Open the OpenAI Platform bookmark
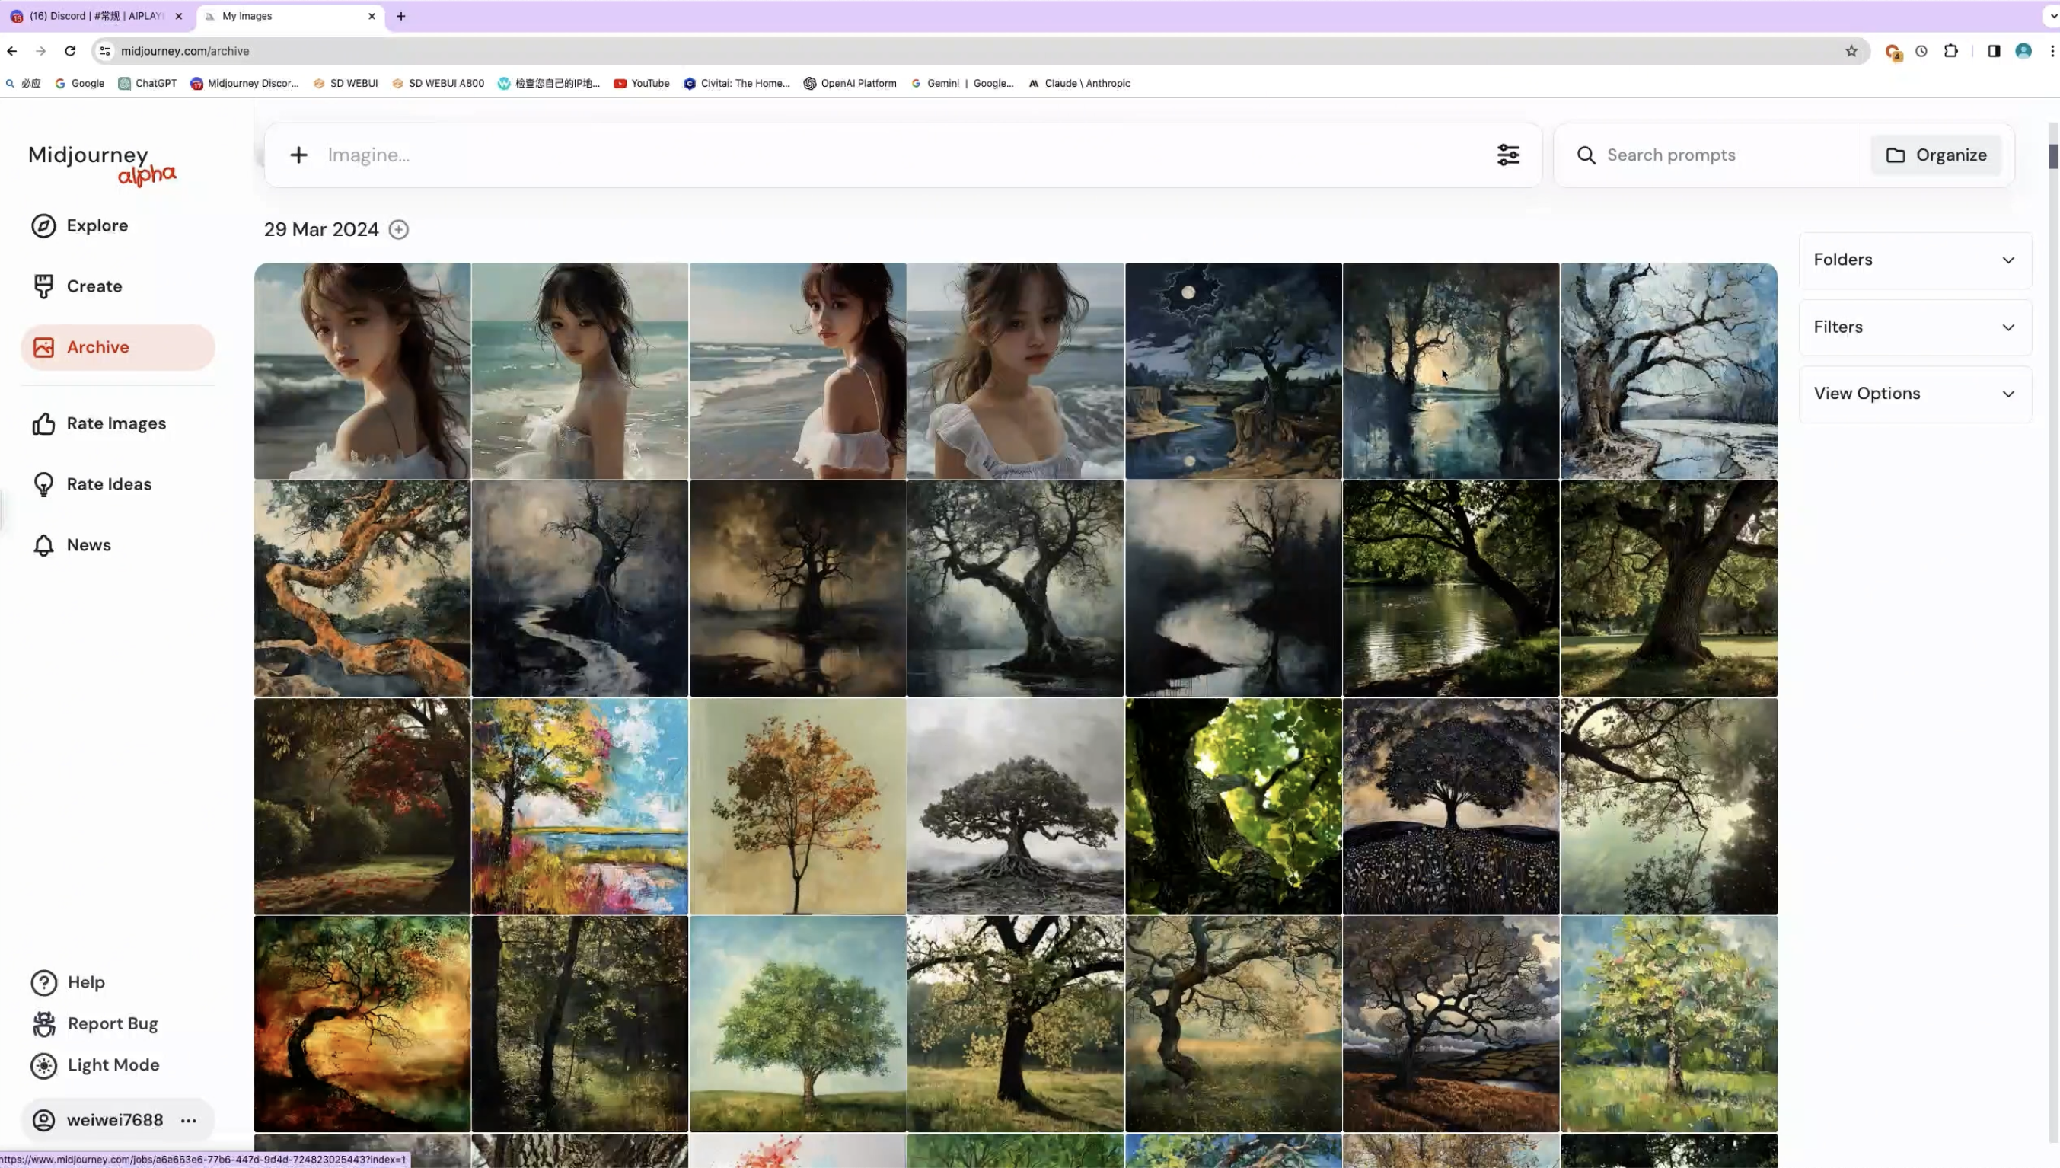2060x1168 pixels. click(x=850, y=84)
